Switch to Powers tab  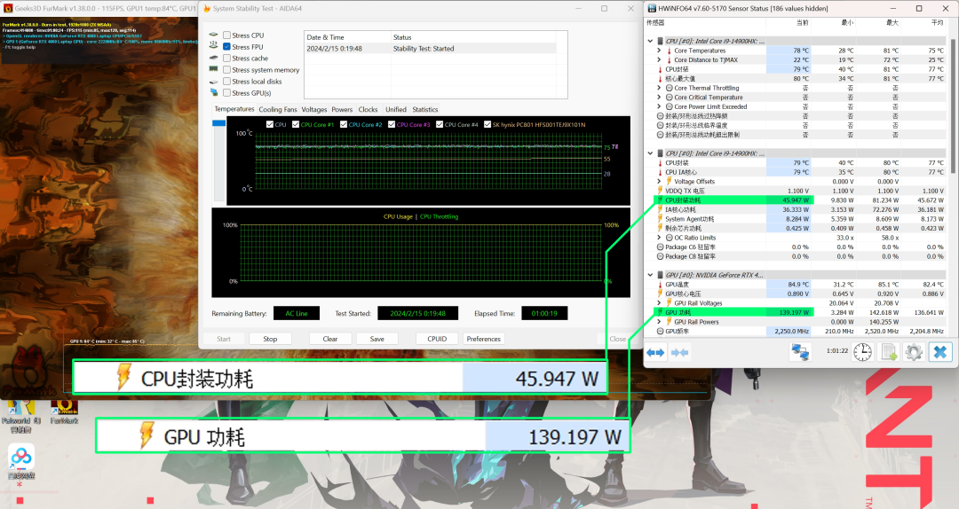342,110
